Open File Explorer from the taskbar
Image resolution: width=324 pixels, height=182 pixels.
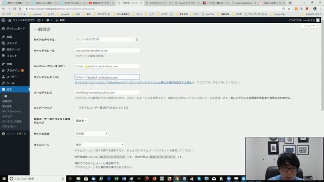(78, 178)
